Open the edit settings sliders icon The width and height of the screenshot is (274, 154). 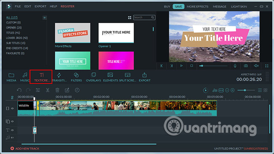[x=38, y=90]
